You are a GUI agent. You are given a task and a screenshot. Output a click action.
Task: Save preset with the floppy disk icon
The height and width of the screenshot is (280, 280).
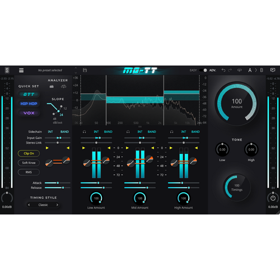pyautogui.click(x=85, y=70)
